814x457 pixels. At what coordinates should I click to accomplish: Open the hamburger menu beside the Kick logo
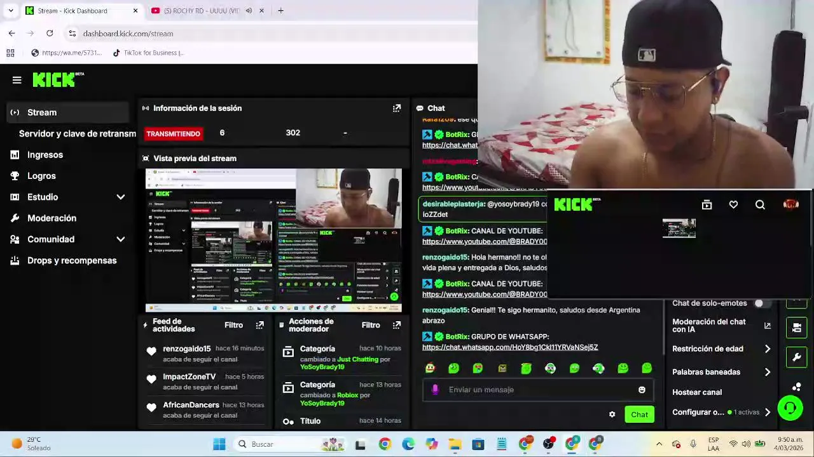coord(17,80)
